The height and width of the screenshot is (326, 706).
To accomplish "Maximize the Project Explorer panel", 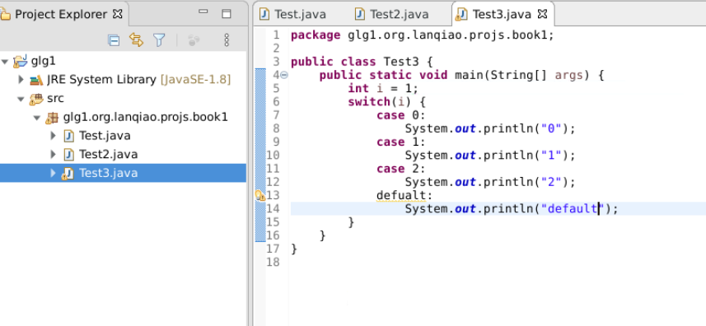I will pyautogui.click(x=226, y=14).
